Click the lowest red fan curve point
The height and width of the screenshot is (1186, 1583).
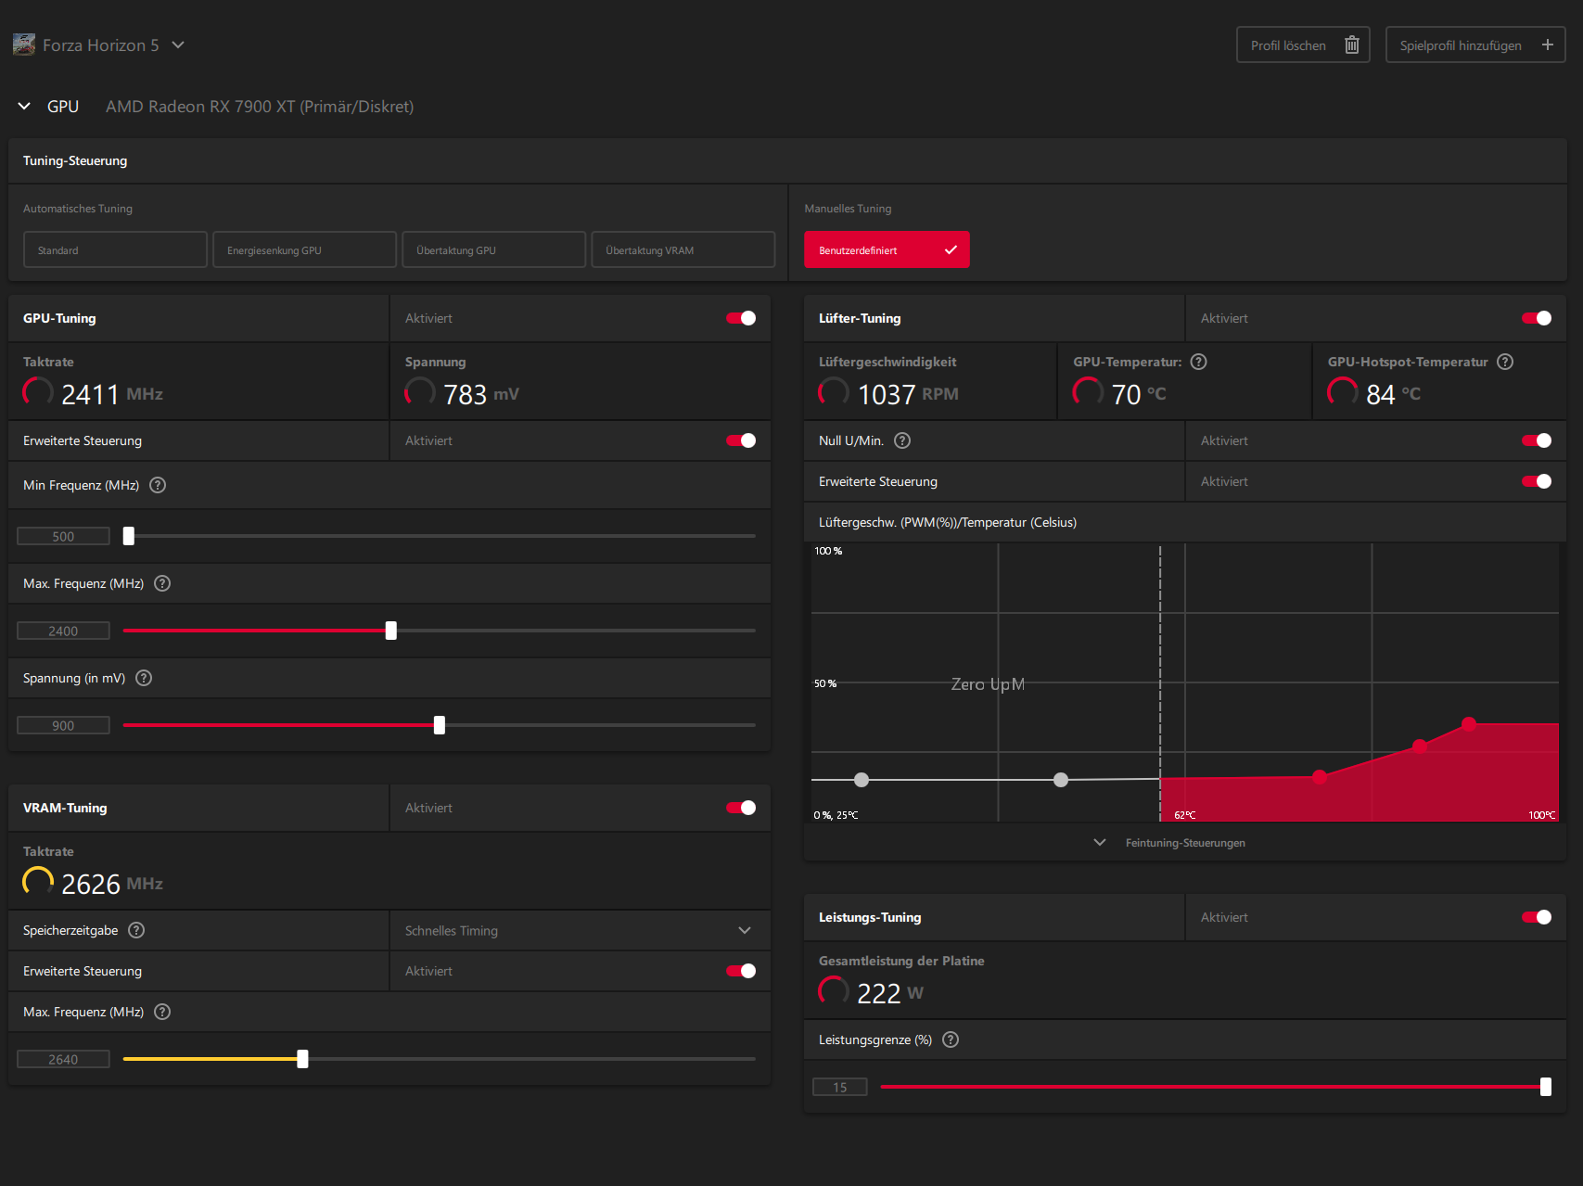point(1320,777)
